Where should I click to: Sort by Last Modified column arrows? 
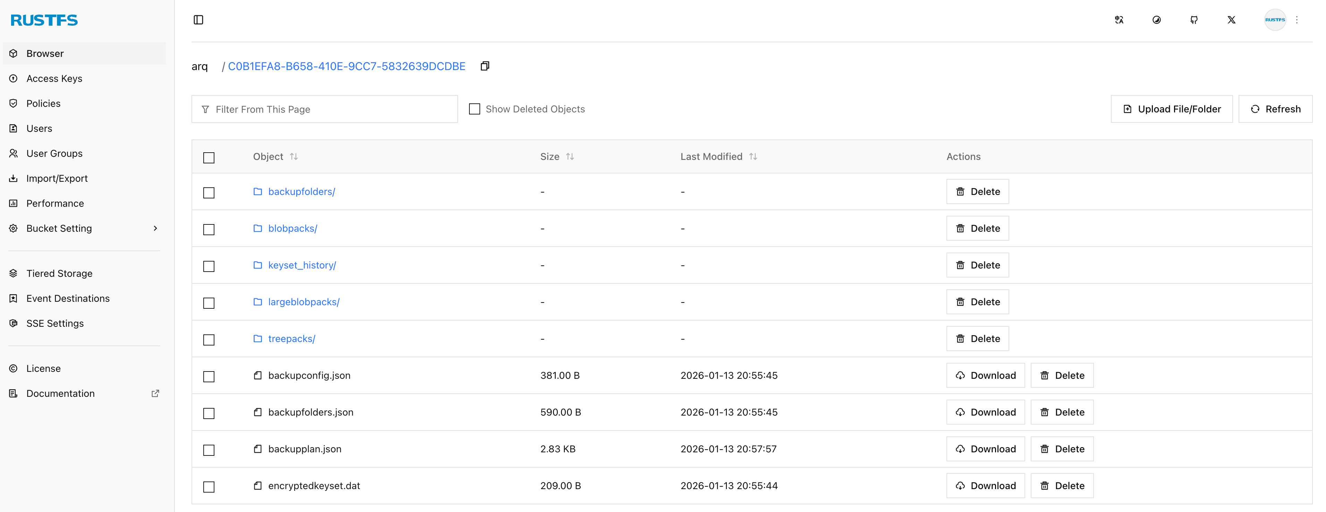[x=753, y=156]
